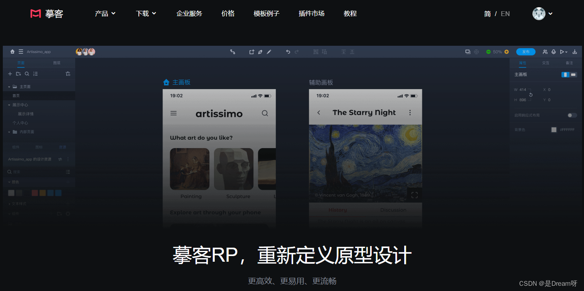Collapse the 内部页面 folder
Viewport: 584px width, 291px height.
point(9,132)
